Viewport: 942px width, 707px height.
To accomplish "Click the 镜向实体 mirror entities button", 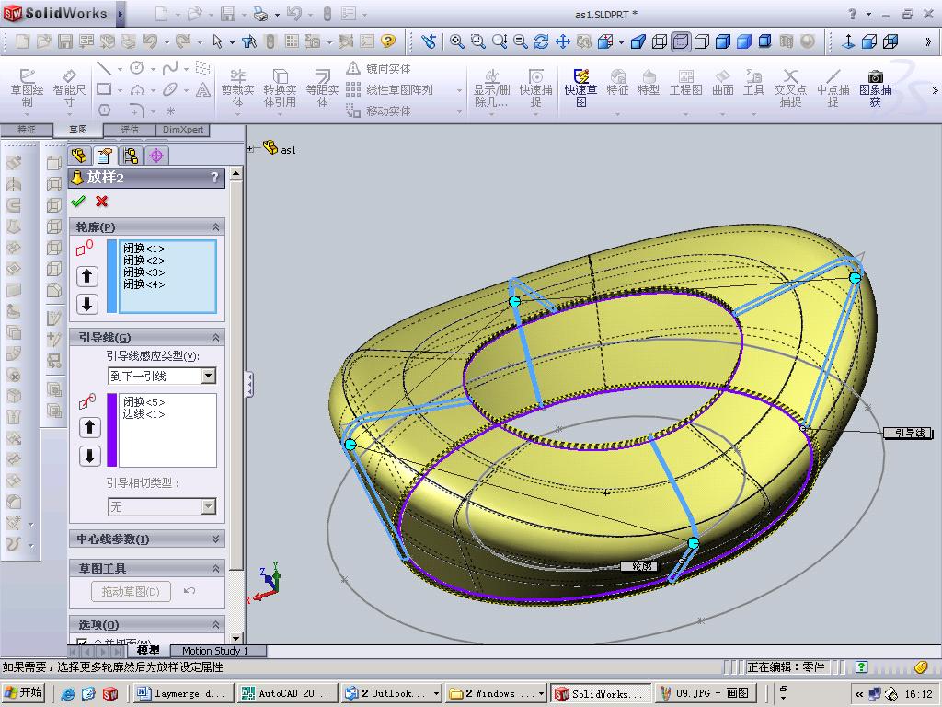I will coord(379,68).
